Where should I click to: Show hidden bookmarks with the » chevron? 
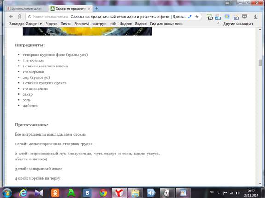pos(218,23)
